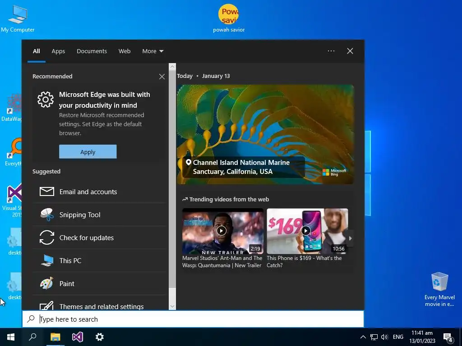Open Themes and related settings suggestion
Screen dimensions: 462x346
99,303
